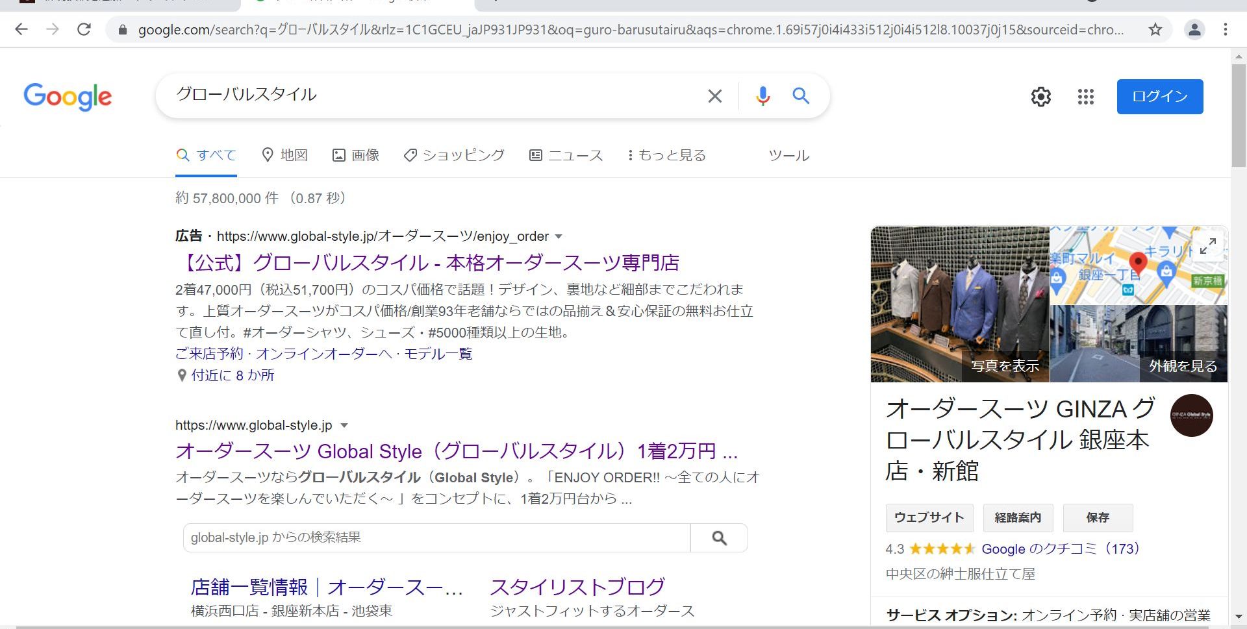Click the blue search magnifier icon
1247x629 pixels.
(x=800, y=96)
